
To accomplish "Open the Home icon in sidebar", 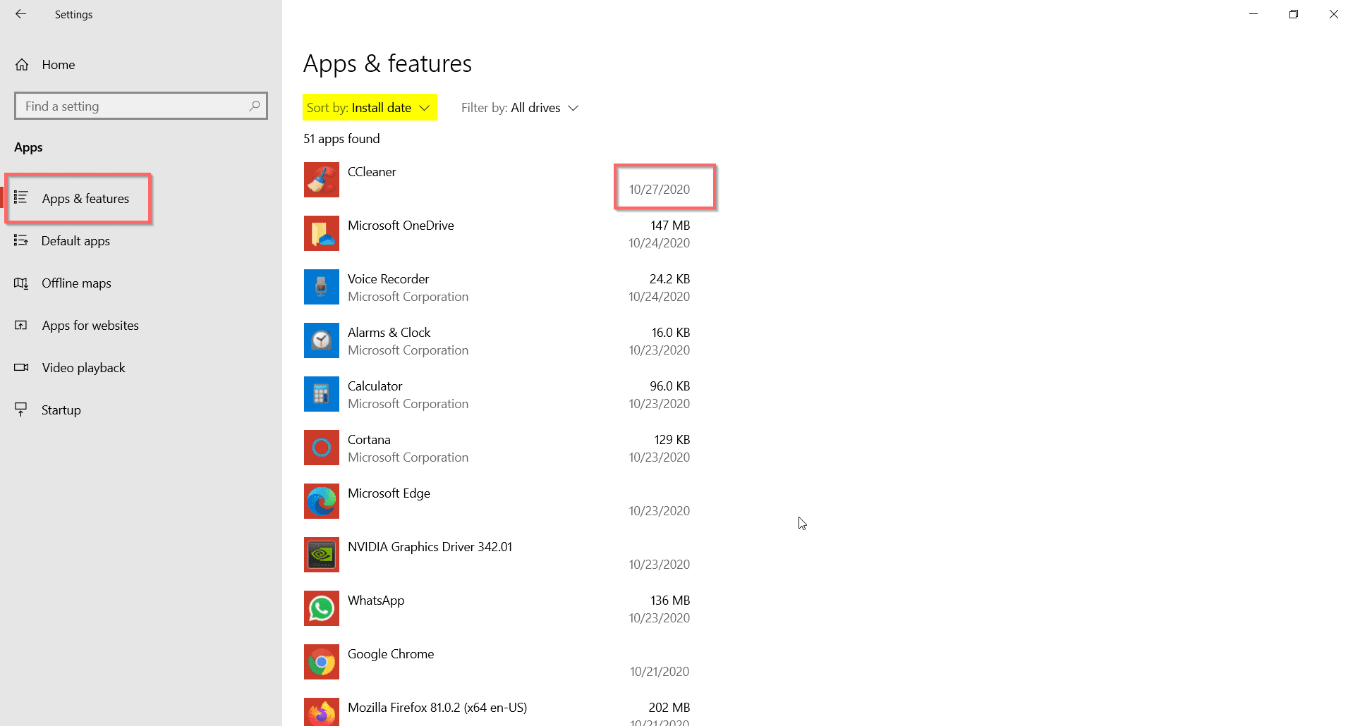I will (22, 65).
